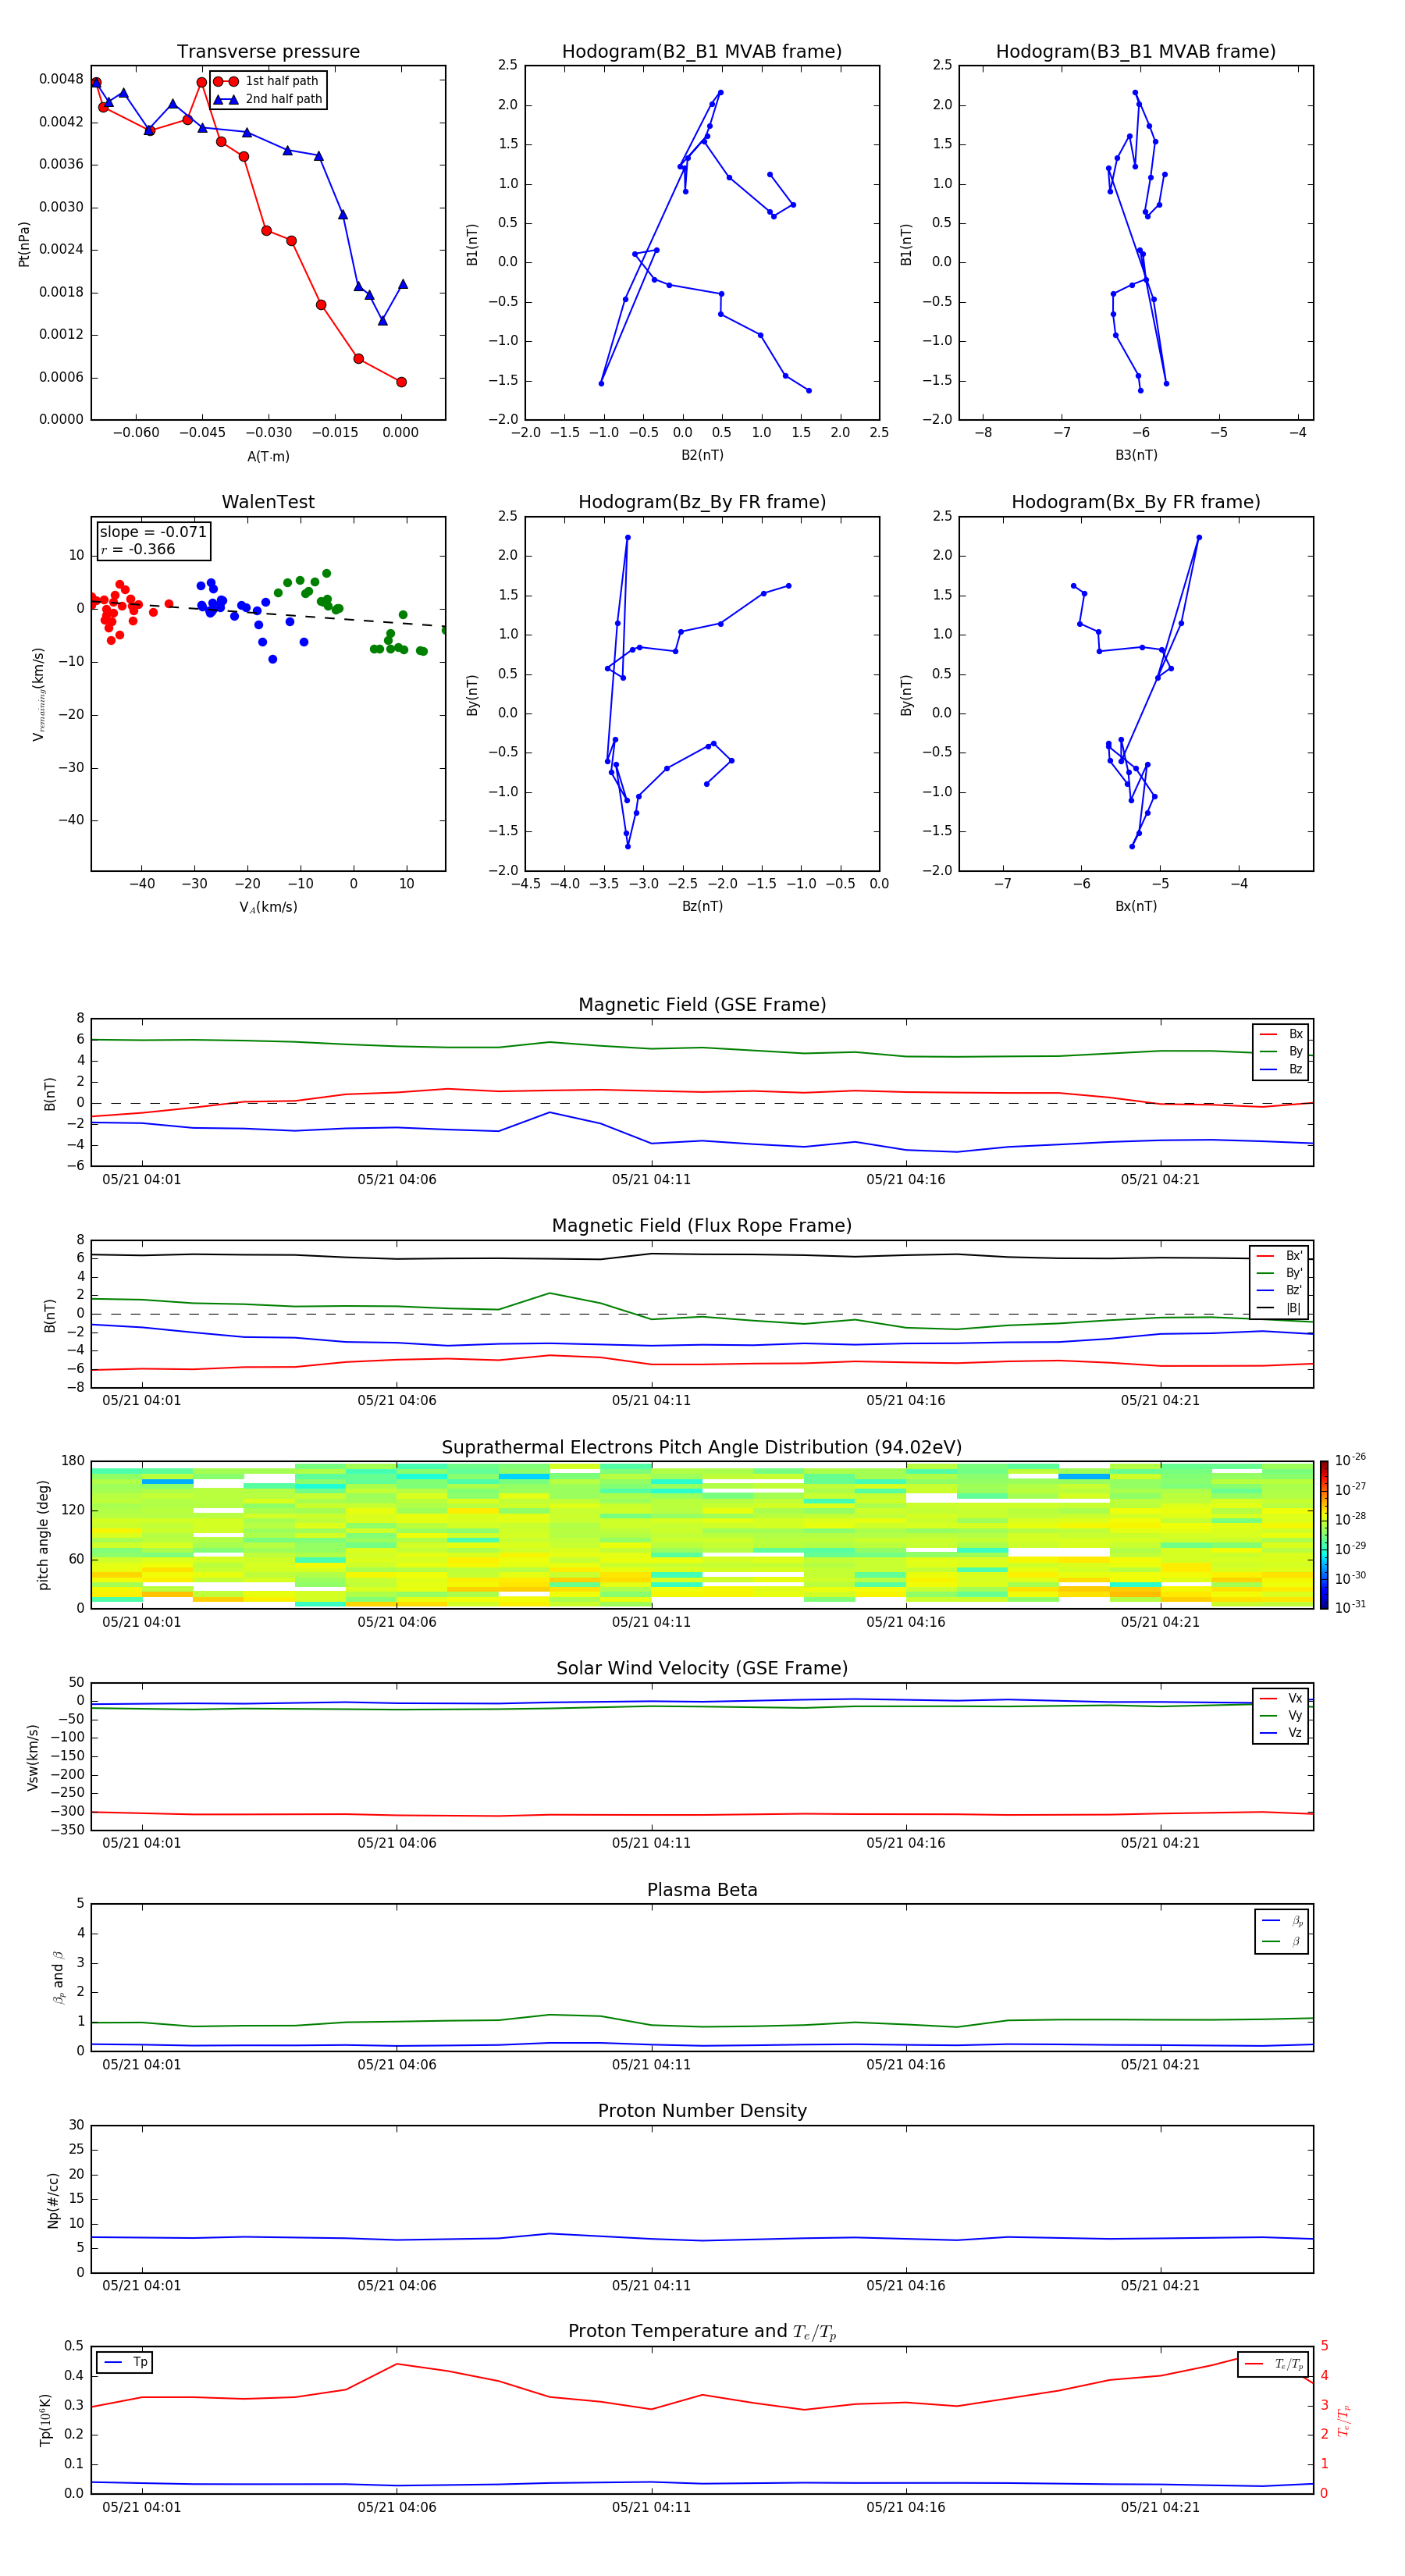Click '05/21 04:21' under the Plasma Beta panel
The width and height of the screenshot is (1405, 2576).
click(1160, 2065)
